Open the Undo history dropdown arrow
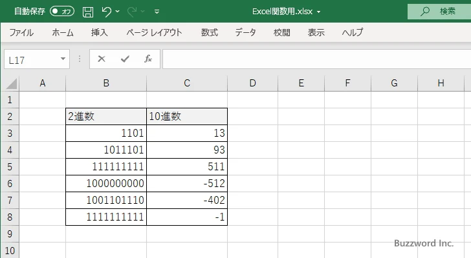Image resolution: width=471 pixels, height=258 pixels. pos(118,12)
